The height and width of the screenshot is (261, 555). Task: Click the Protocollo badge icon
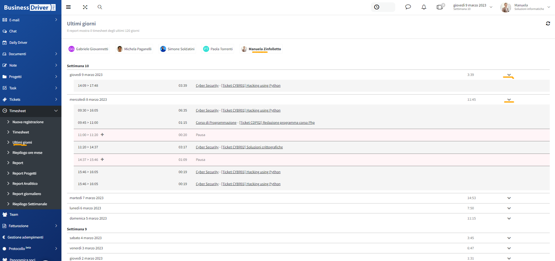point(4,249)
